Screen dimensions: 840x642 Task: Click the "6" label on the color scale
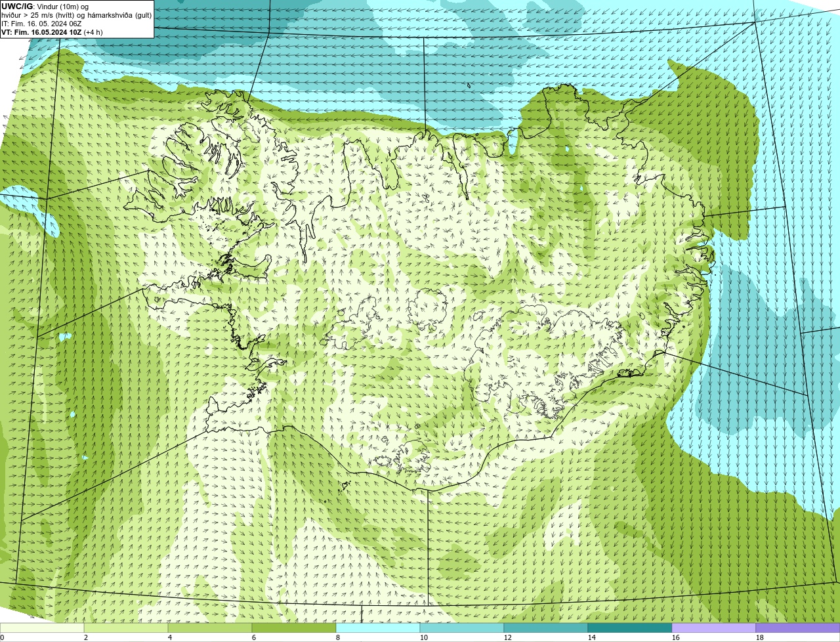click(254, 637)
